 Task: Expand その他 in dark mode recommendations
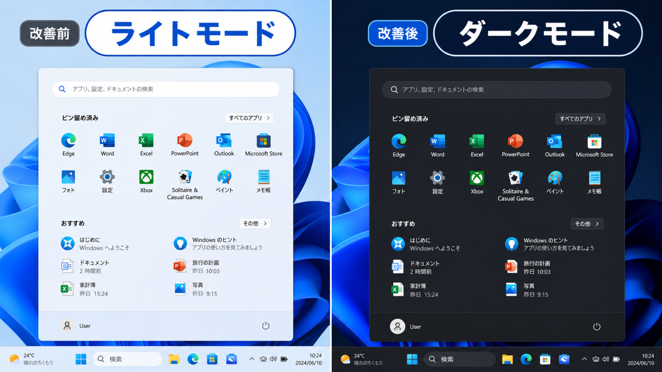[587, 224]
